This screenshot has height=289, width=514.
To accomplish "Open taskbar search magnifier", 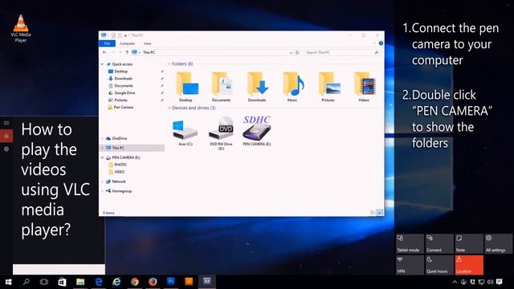I will [27, 282].
